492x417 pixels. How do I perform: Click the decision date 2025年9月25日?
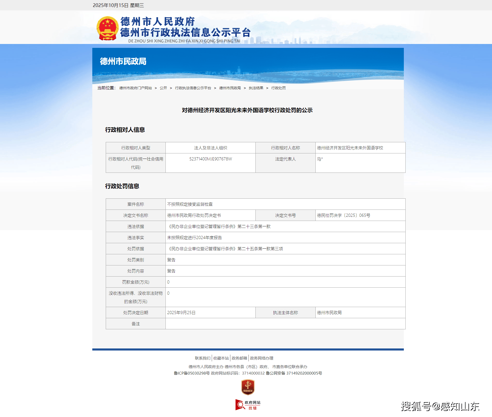[x=181, y=312]
